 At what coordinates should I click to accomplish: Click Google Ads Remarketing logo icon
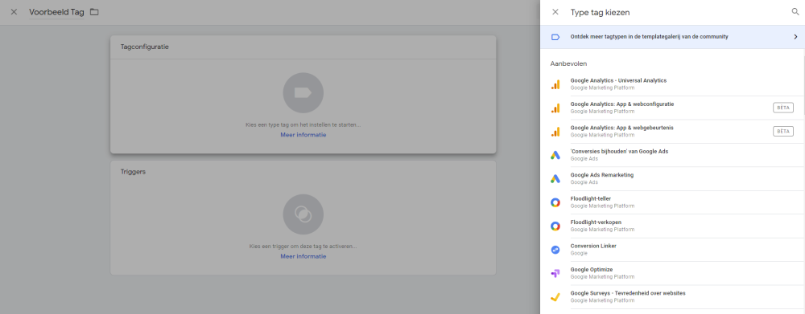coord(555,179)
